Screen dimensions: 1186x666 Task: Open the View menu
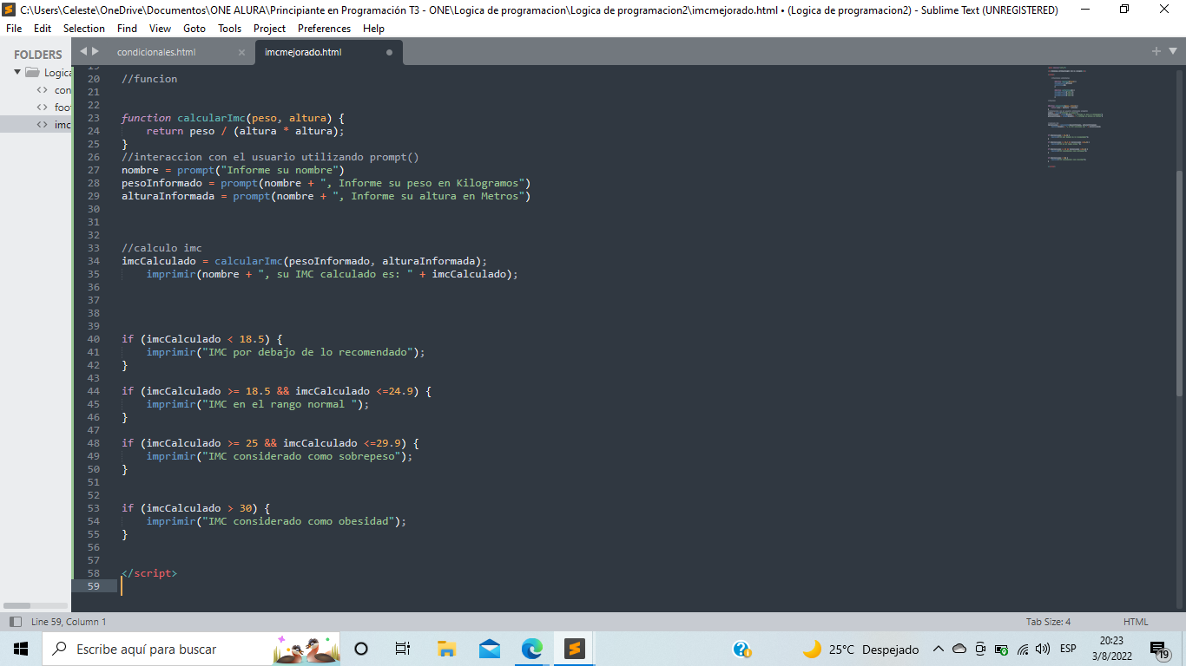pos(160,29)
